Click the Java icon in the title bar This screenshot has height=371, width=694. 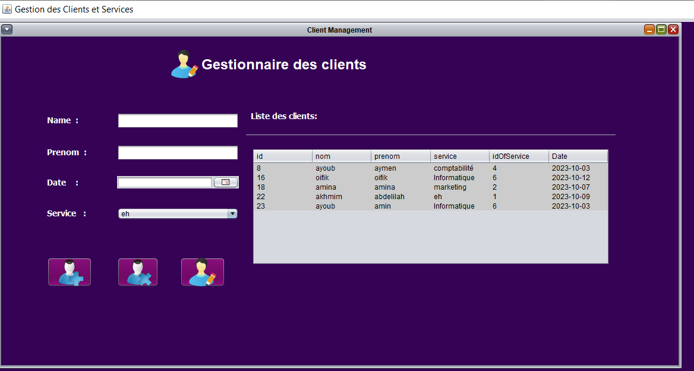click(7, 9)
